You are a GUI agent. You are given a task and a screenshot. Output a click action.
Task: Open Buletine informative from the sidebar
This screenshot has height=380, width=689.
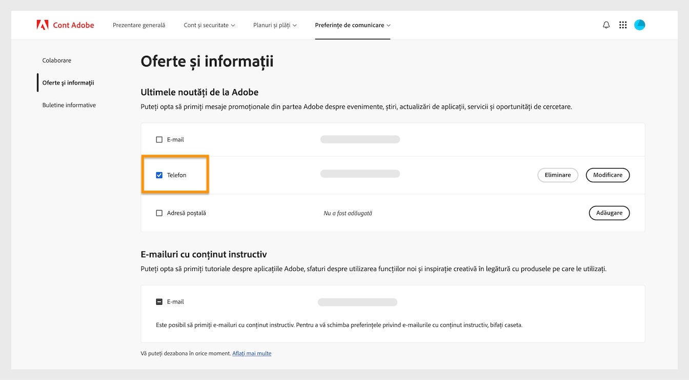click(69, 105)
